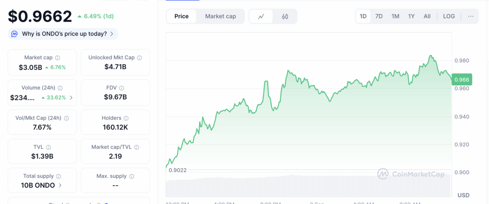Switch to line chart view
This screenshot has width=489, height=204.
click(261, 16)
